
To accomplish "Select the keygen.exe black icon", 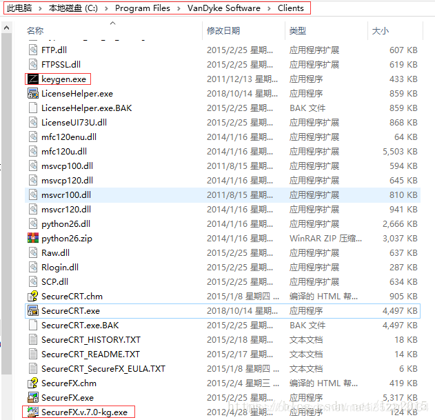I will click(x=33, y=79).
